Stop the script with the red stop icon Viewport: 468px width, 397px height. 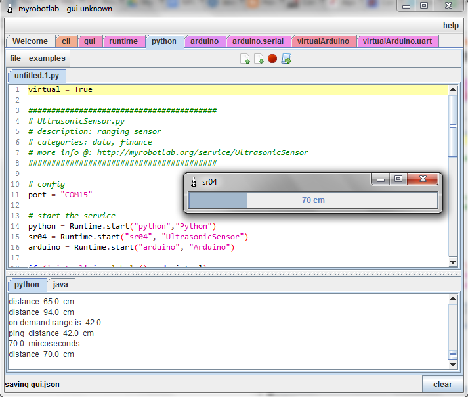pos(272,58)
